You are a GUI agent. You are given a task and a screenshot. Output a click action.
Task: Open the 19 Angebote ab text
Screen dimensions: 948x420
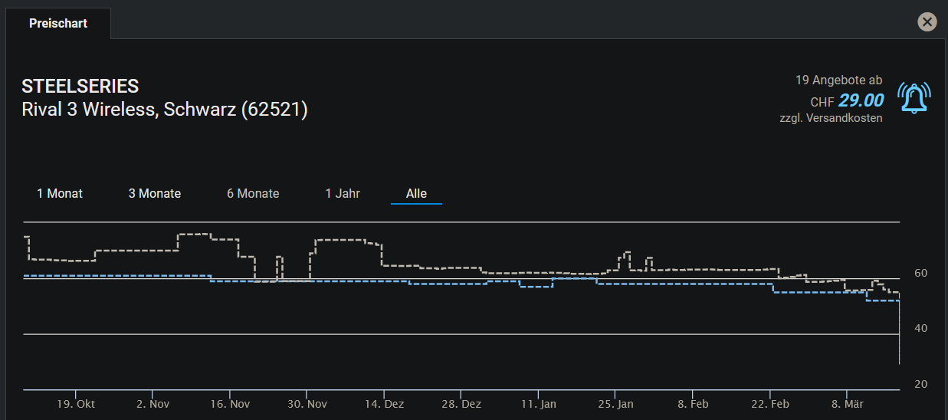click(838, 80)
